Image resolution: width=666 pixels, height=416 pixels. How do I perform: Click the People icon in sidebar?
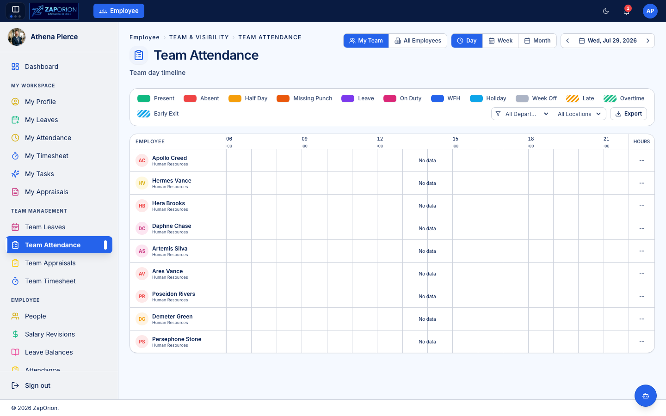[15, 316]
